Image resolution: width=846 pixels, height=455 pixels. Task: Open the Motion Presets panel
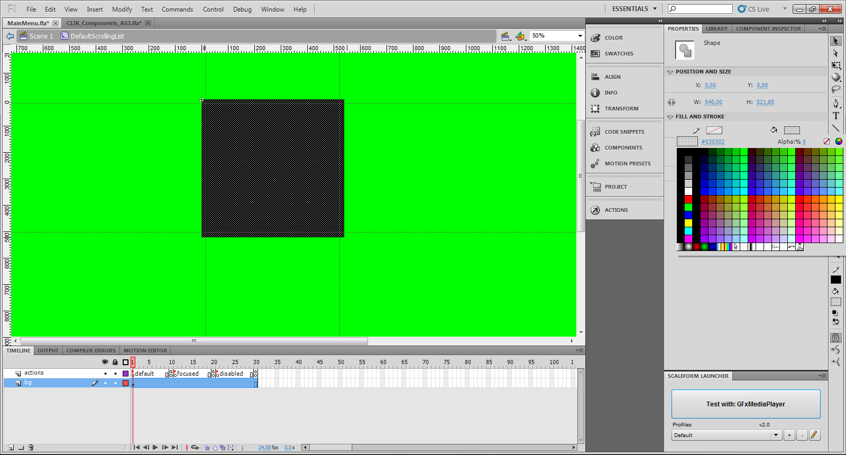627,163
